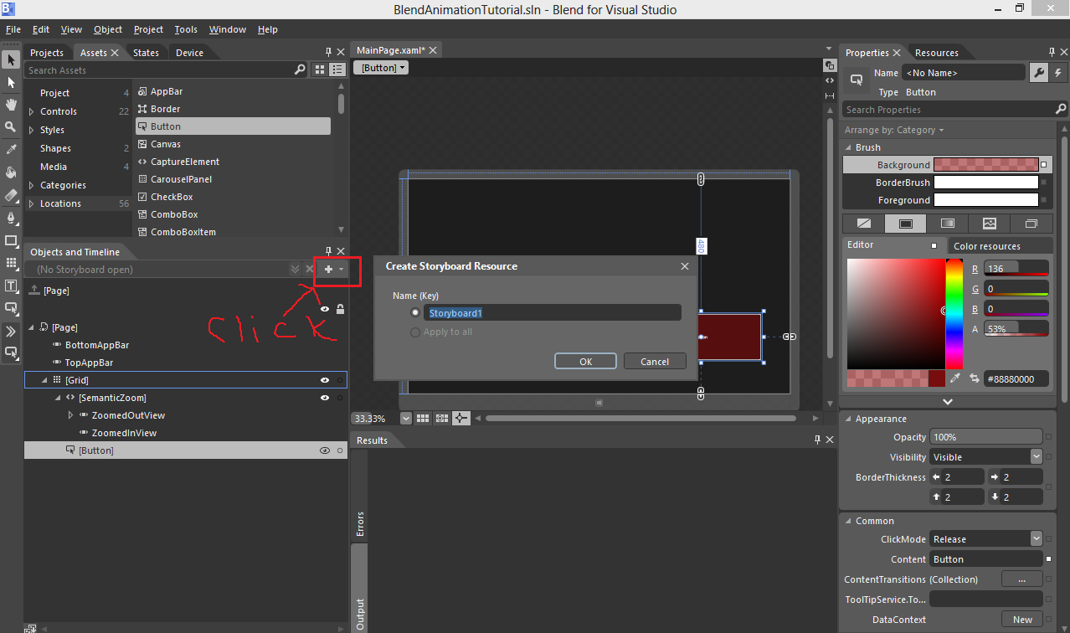Click New next to DataContext

click(1022, 619)
